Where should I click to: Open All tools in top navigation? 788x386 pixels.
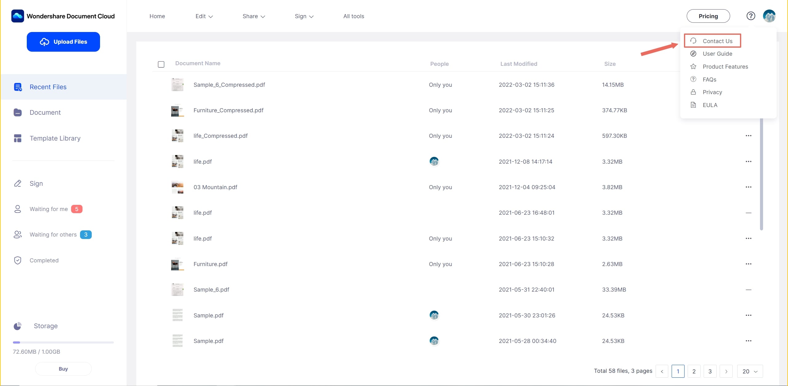click(354, 16)
